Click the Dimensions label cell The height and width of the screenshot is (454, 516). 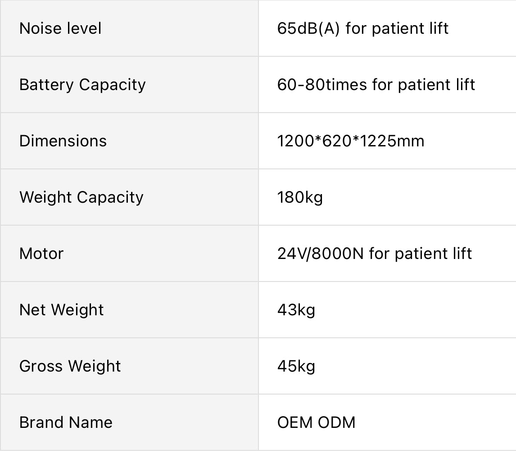[63, 141]
